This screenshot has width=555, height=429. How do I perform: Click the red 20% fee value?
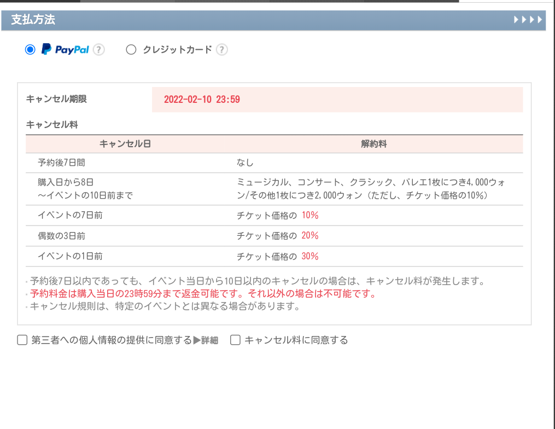point(310,236)
